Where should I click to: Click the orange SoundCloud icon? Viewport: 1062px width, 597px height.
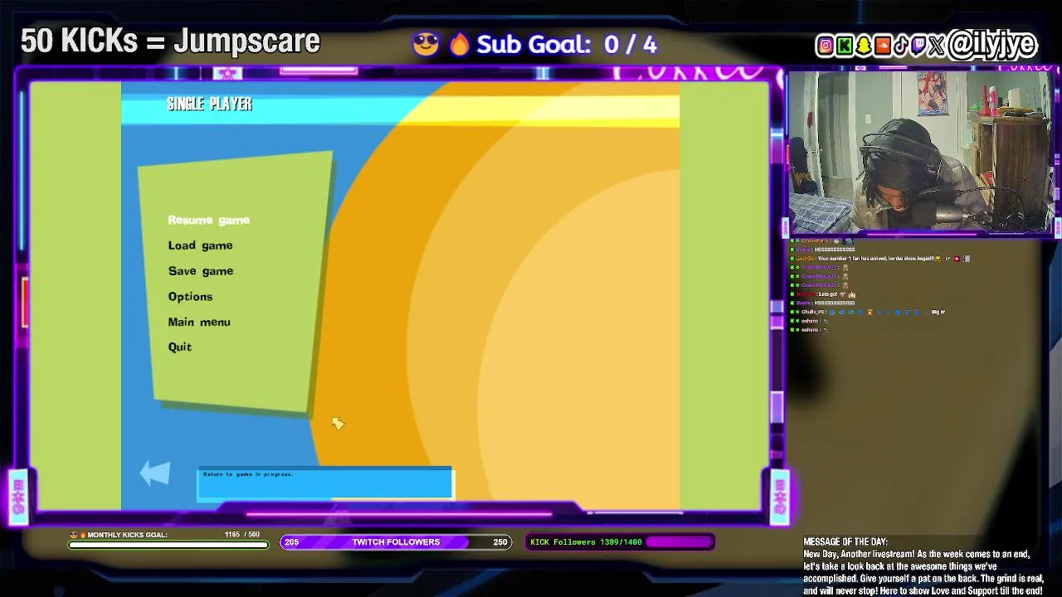point(882,46)
